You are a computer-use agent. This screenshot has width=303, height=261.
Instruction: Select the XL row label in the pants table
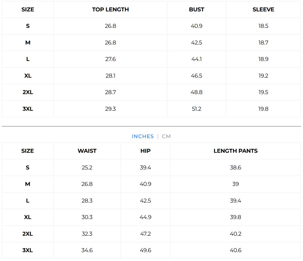[x=28, y=217]
